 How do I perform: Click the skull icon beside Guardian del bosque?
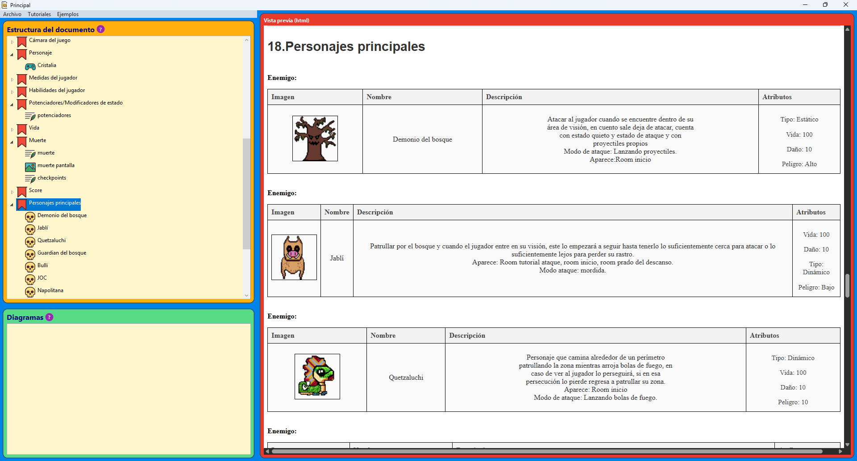[30, 254]
